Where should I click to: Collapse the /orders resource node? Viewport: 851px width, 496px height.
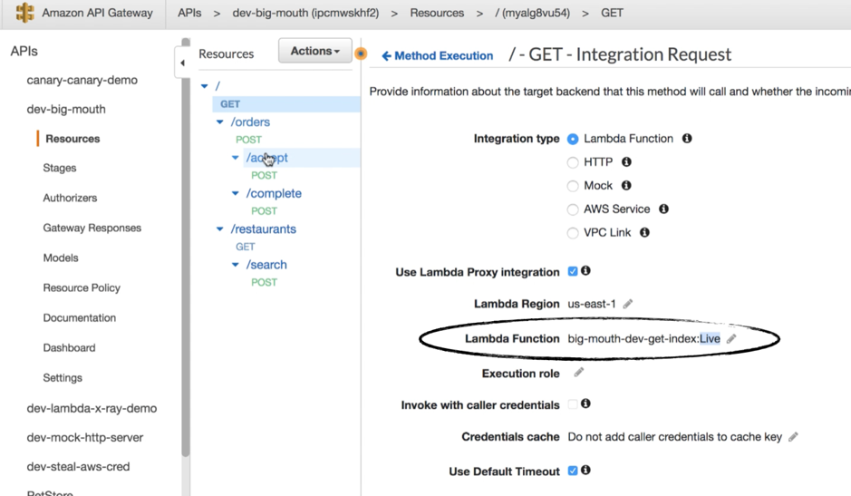click(x=219, y=122)
